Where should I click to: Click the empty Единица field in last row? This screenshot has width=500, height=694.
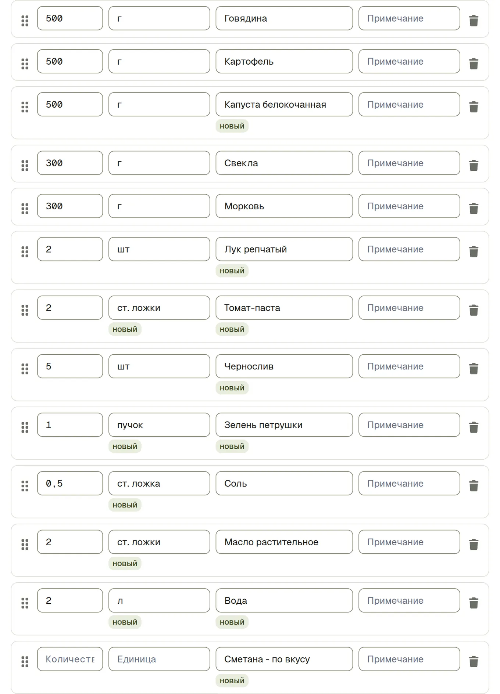(x=159, y=659)
